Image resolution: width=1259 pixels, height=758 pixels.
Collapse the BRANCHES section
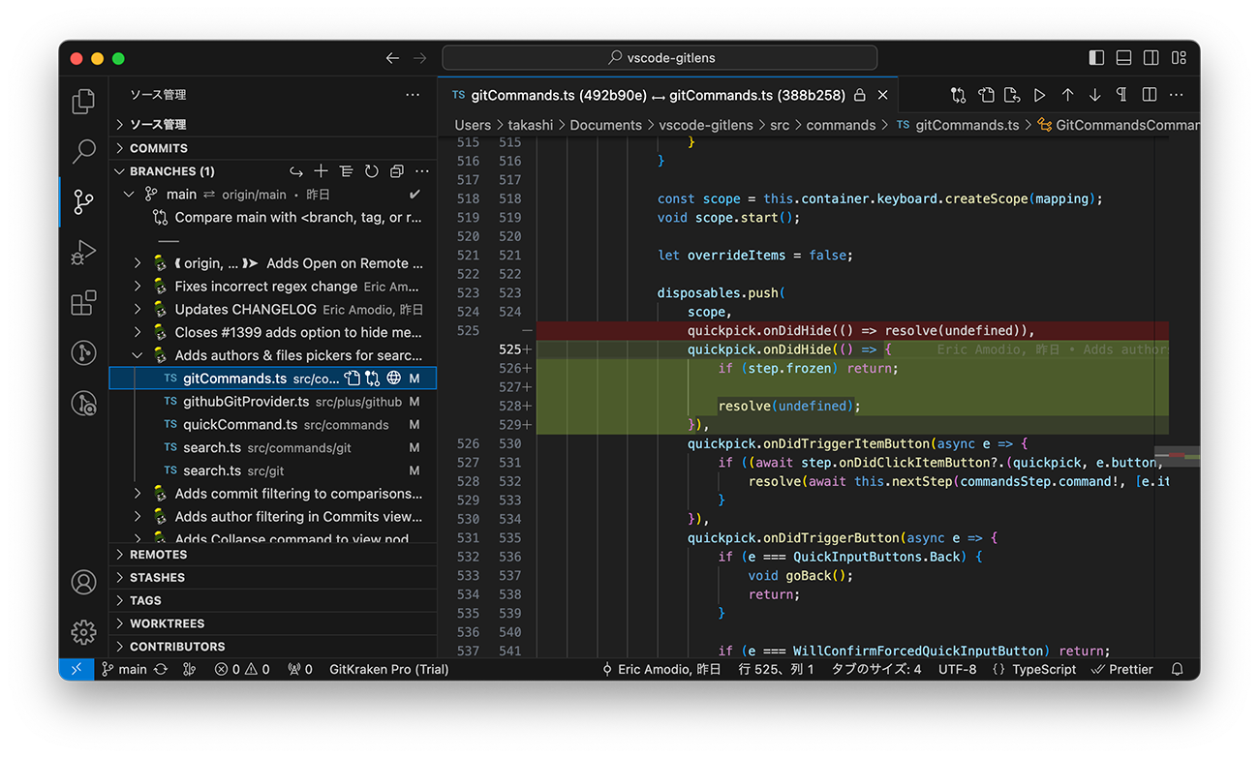pyautogui.click(x=172, y=170)
